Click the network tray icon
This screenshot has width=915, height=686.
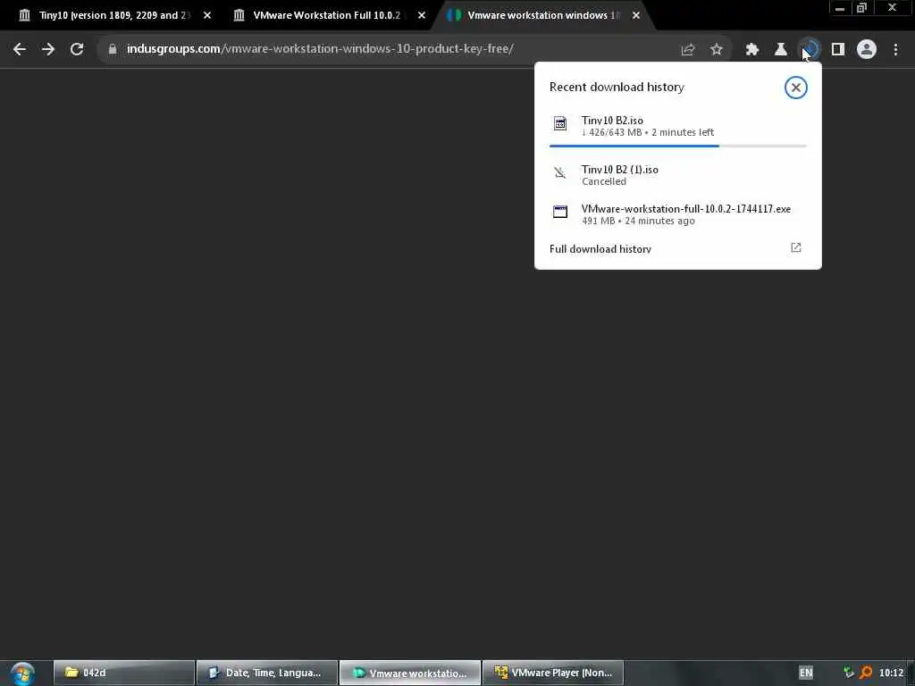(849, 673)
